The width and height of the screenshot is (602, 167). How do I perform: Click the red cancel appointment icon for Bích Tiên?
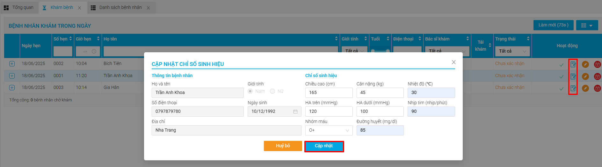tap(598, 64)
